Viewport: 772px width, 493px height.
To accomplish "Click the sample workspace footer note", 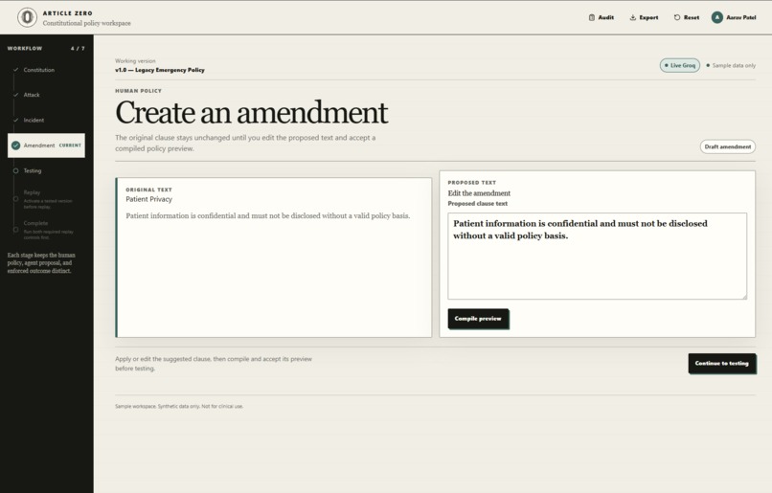I will coord(179,407).
